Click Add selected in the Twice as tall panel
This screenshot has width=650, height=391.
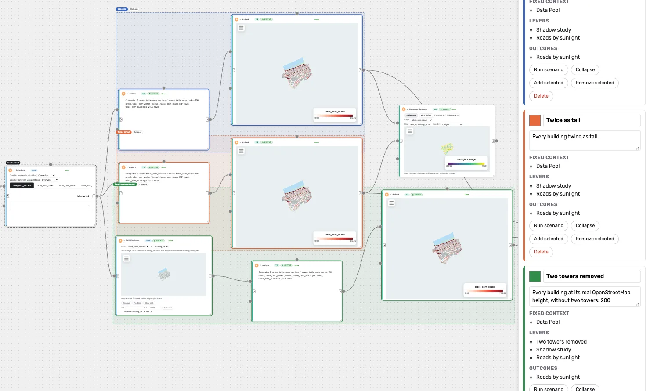549,239
